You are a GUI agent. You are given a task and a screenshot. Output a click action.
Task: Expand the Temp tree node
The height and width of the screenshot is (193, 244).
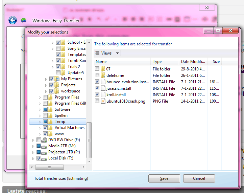pos(40,122)
